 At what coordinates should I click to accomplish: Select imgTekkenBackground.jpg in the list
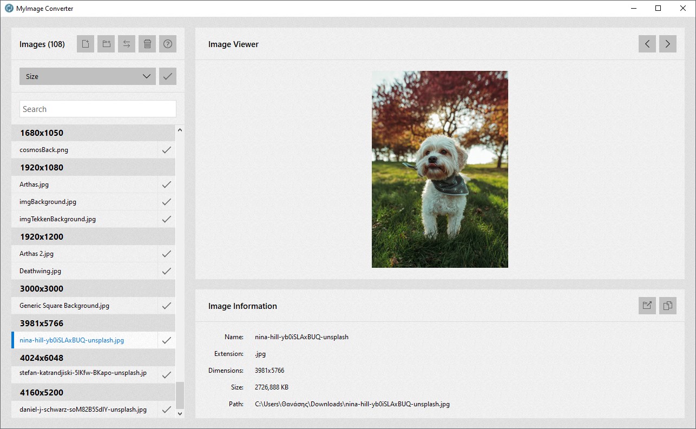point(85,219)
